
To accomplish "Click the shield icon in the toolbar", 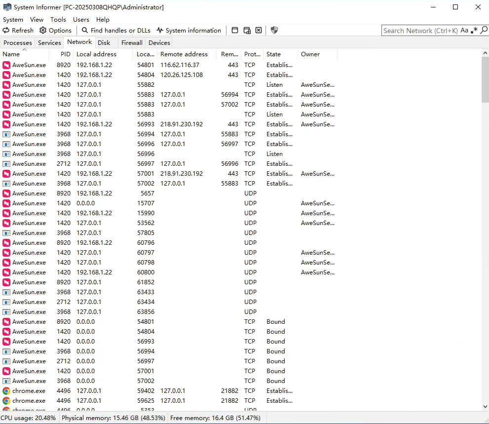I will coord(274,30).
